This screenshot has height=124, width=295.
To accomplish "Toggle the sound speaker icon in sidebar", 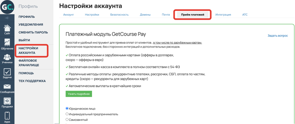I will (x=7, y=18).
